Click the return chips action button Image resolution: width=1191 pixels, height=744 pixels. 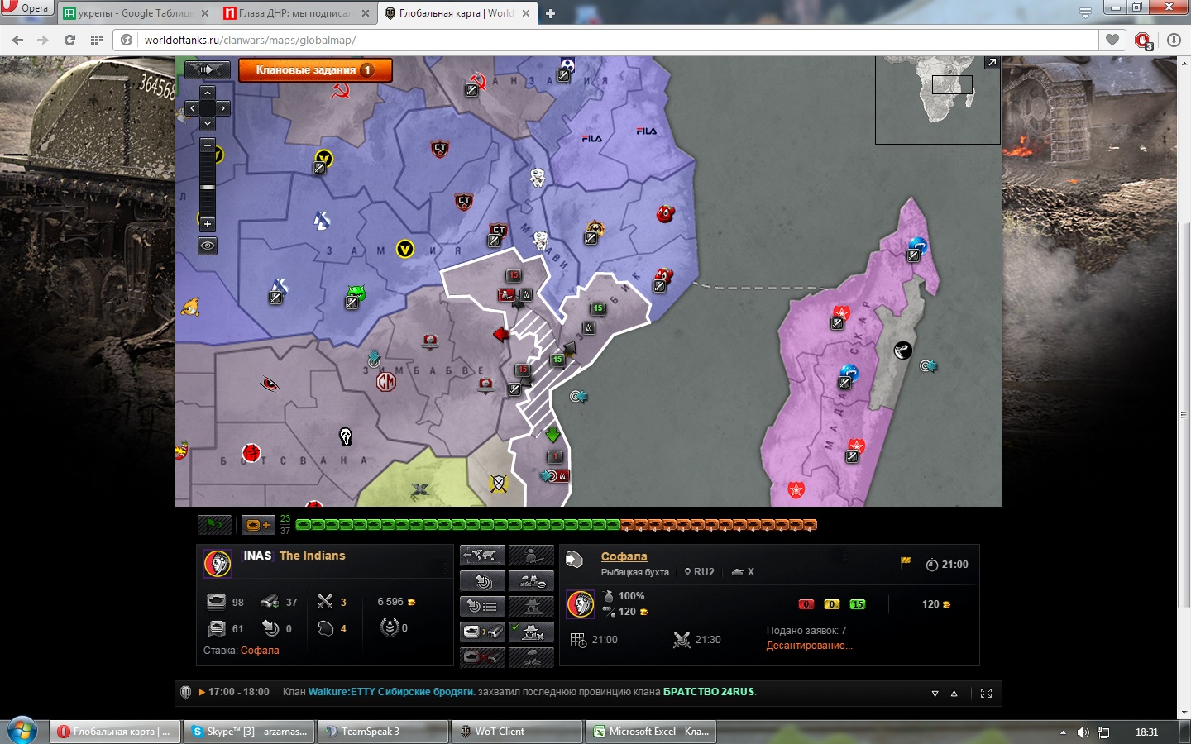[x=482, y=581]
